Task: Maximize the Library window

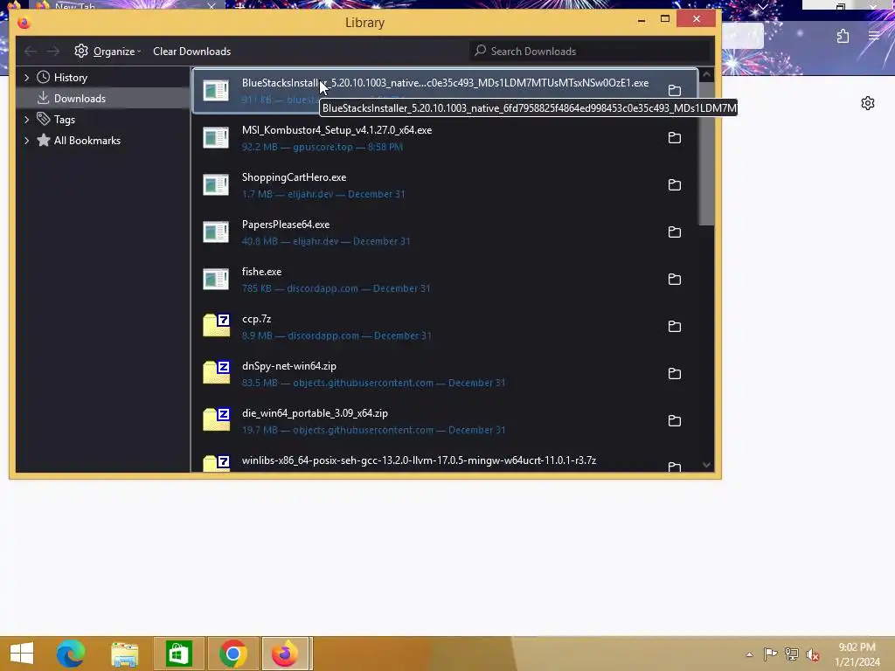Action: (x=664, y=19)
